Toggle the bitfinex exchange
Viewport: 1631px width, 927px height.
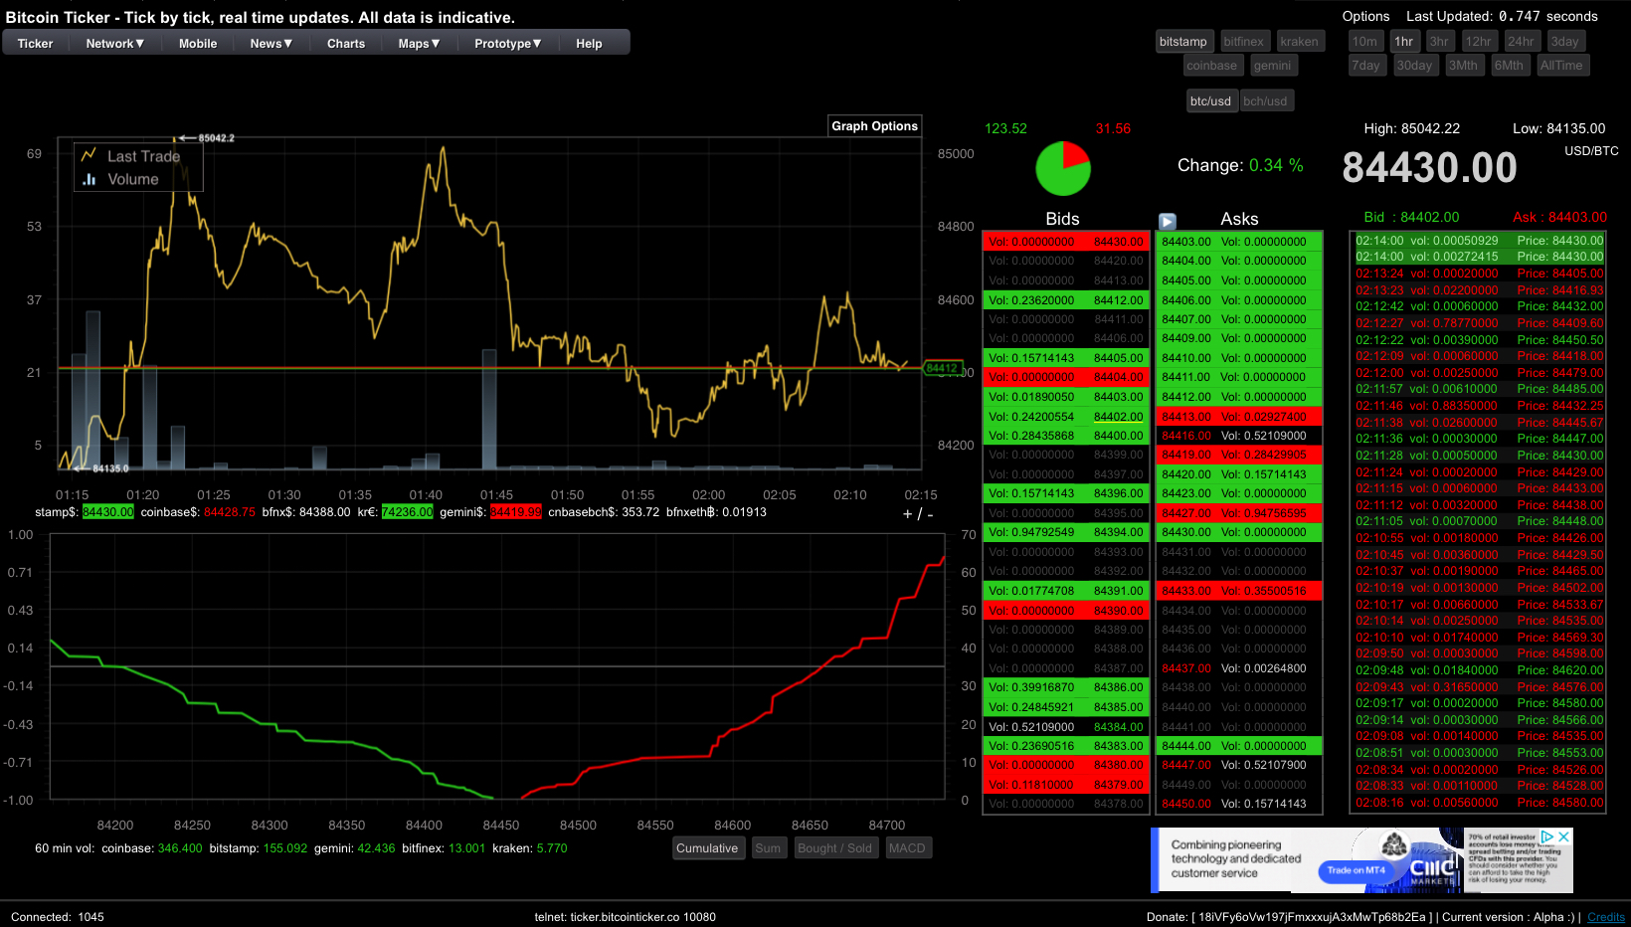tap(1244, 42)
